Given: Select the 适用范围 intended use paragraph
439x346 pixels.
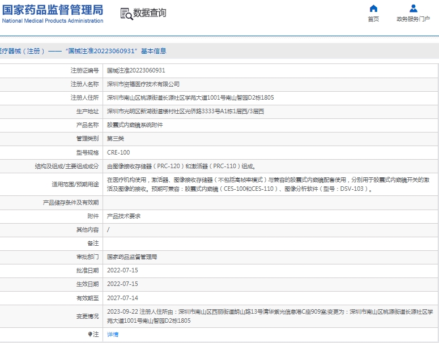Looking at the screenshot, I should [x=268, y=184].
